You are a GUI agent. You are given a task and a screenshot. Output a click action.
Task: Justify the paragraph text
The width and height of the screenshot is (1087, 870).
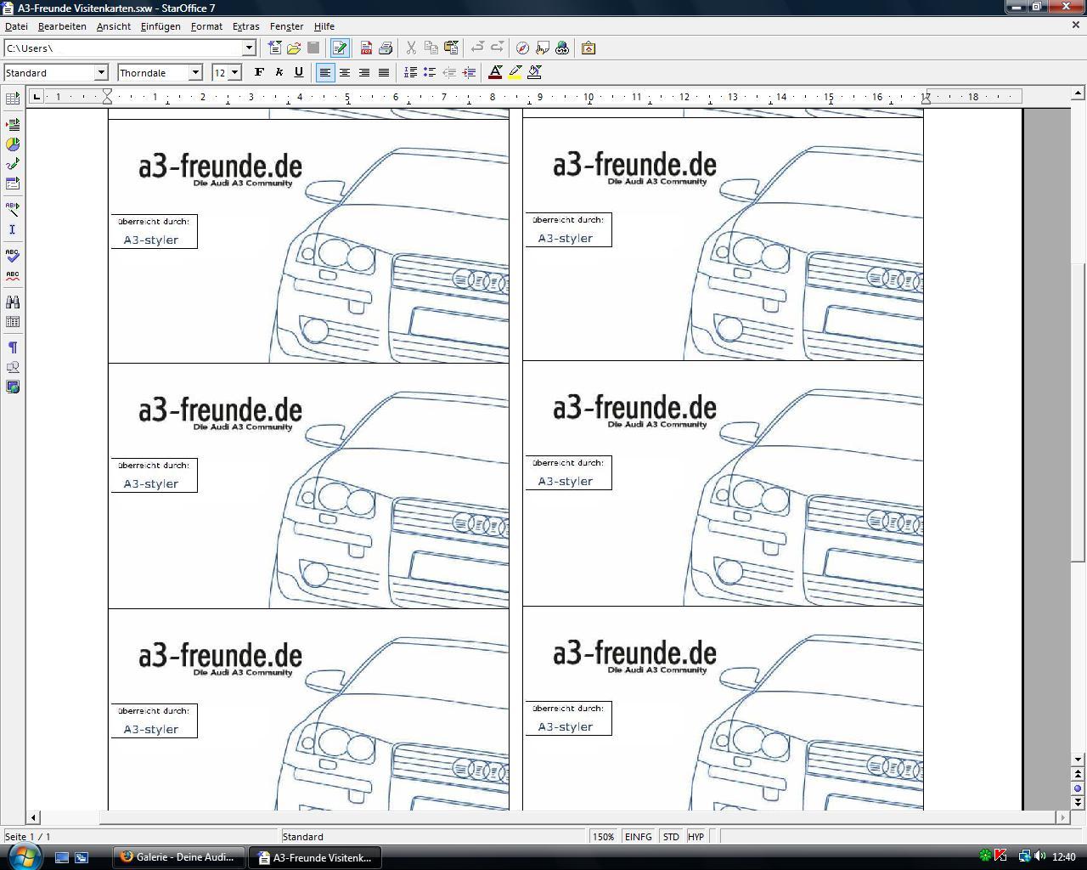click(x=384, y=73)
